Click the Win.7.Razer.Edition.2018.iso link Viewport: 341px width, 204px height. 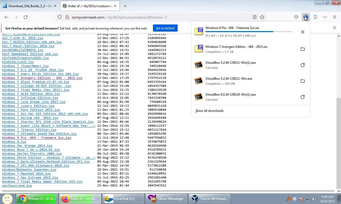tap(28, 46)
